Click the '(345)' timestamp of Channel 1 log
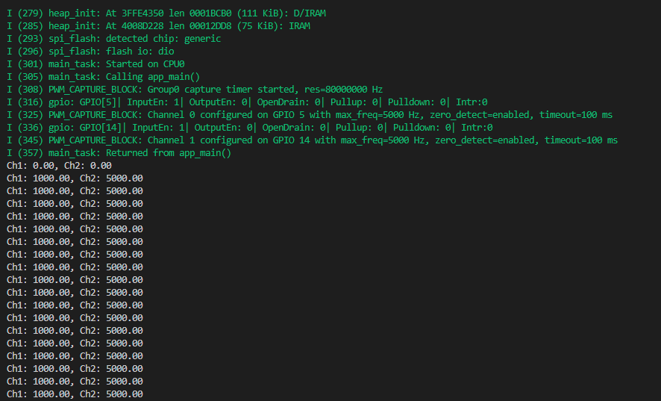Viewport: 661px width, 401px height. click(x=30, y=140)
